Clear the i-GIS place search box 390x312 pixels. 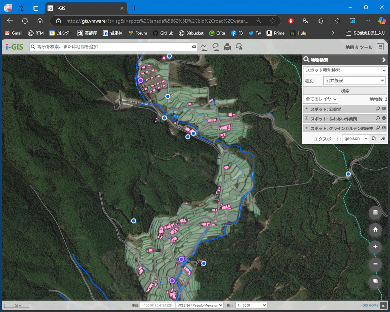tap(194, 47)
